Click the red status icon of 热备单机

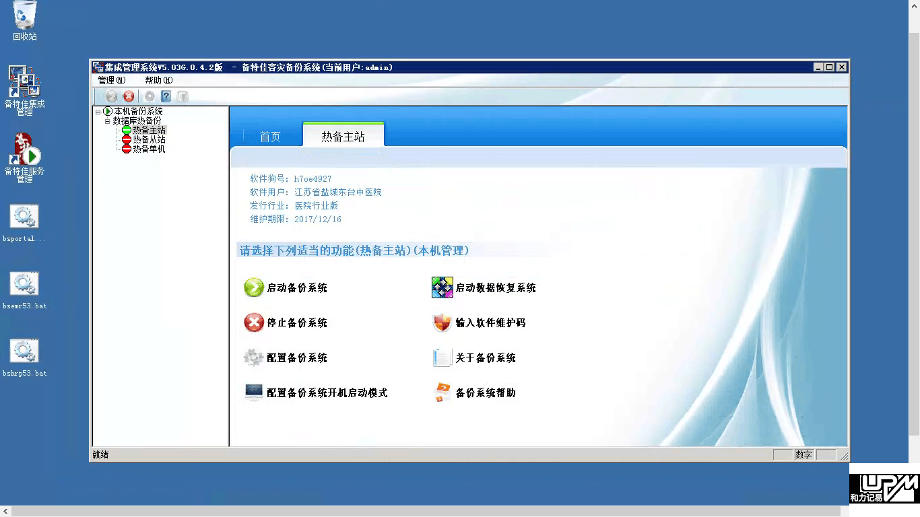click(127, 149)
